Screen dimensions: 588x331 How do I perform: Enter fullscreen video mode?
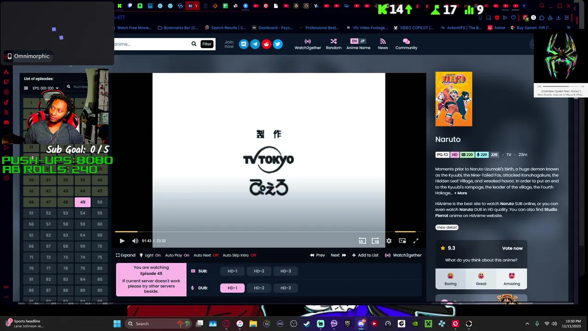[x=416, y=241]
